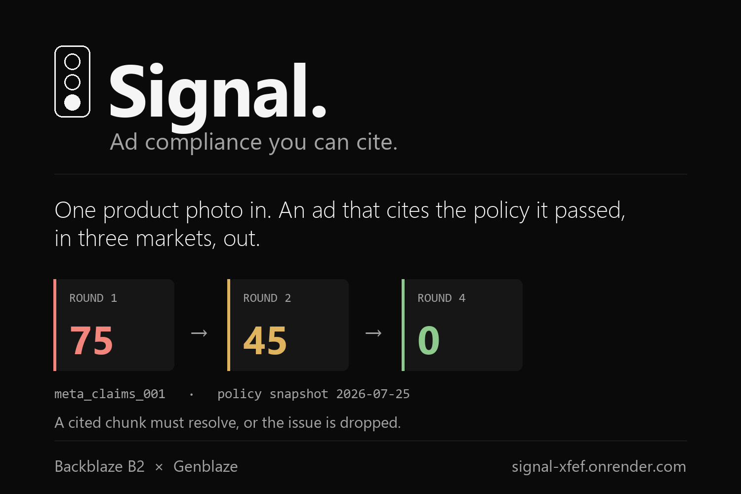The image size is (741, 494).
Task: Click the × symbol between Backblaze and Genblaze
Action: (x=159, y=467)
